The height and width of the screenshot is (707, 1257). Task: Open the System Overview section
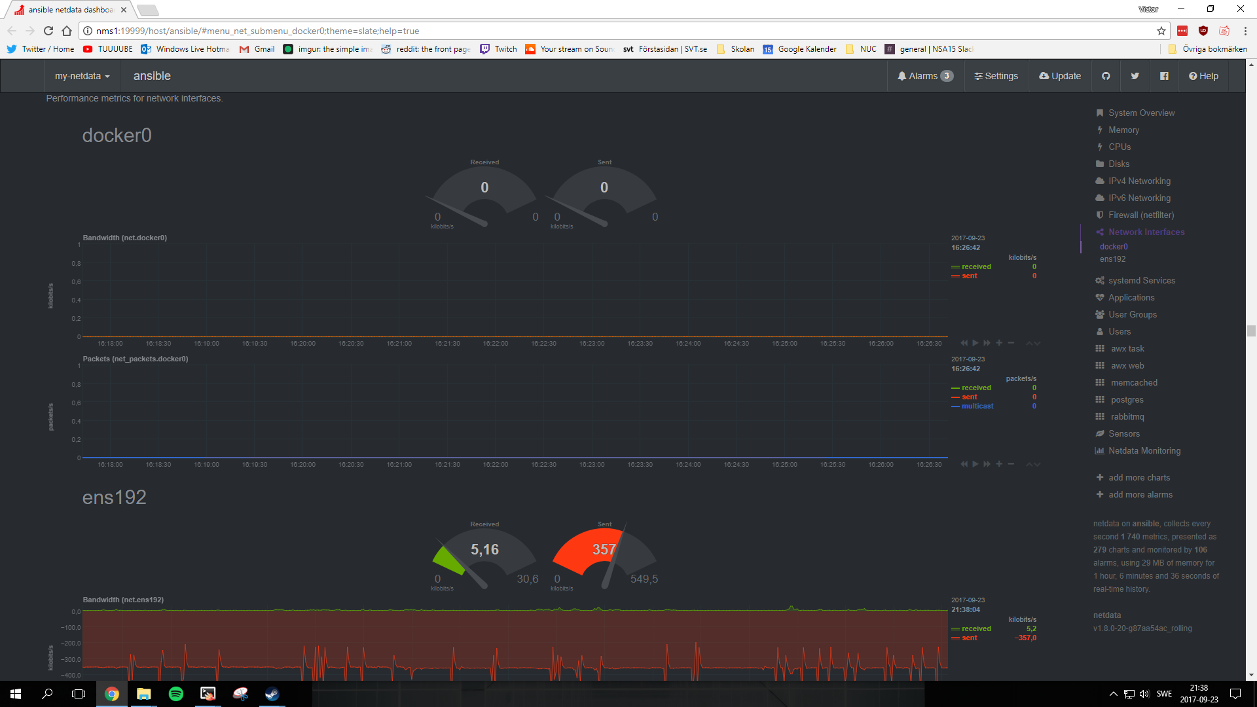[x=1141, y=113]
